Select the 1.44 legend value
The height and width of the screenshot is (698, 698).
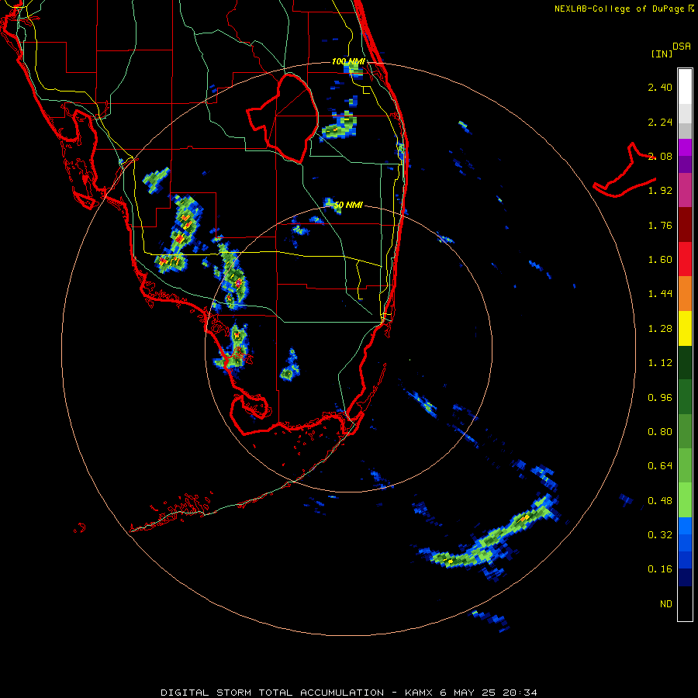coord(660,294)
